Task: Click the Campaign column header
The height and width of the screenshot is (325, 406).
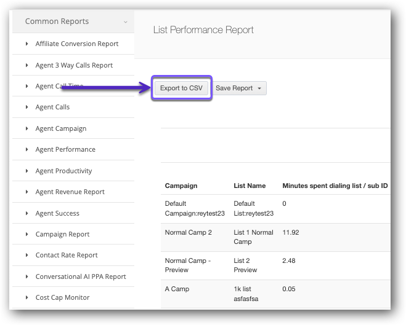Action: [x=181, y=186]
